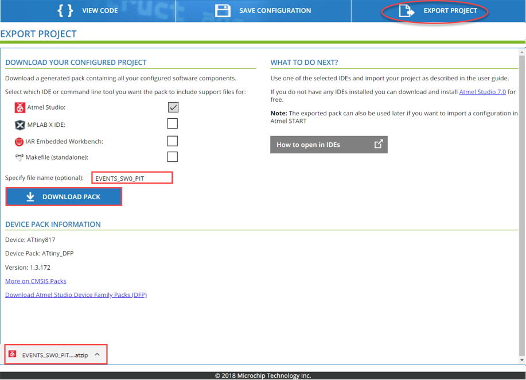Click the vertical scrollbar track

click(x=521, y=206)
